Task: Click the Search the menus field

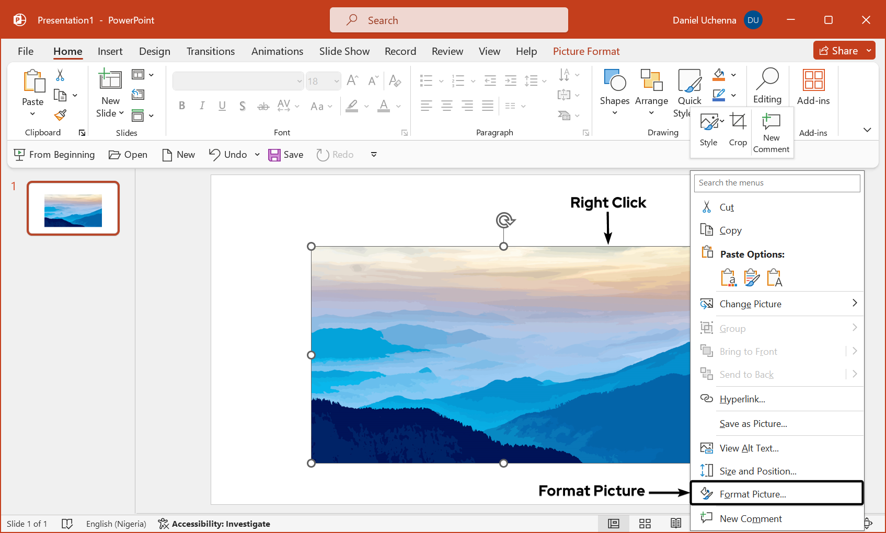Action: (777, 183)
